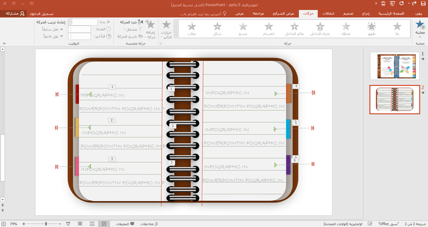The image size is (428, 227).
Task: Toggle Comments (التعليقات) pane in status bar
Action: click(125, 224)
